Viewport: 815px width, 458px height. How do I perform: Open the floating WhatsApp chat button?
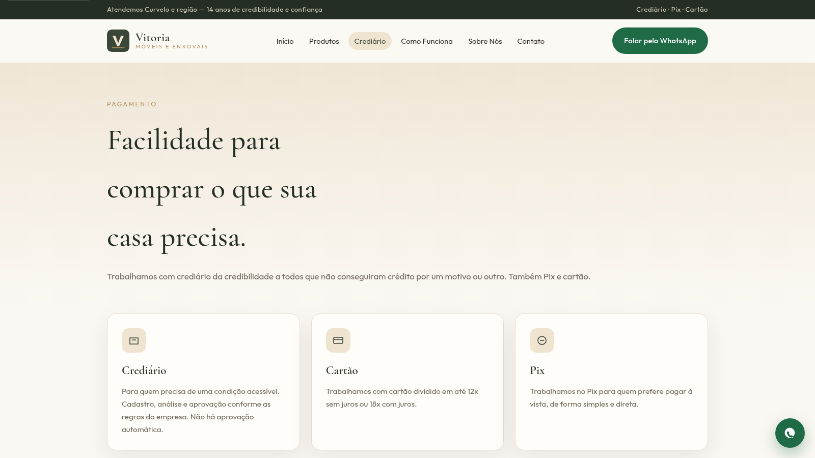(790, 433)
